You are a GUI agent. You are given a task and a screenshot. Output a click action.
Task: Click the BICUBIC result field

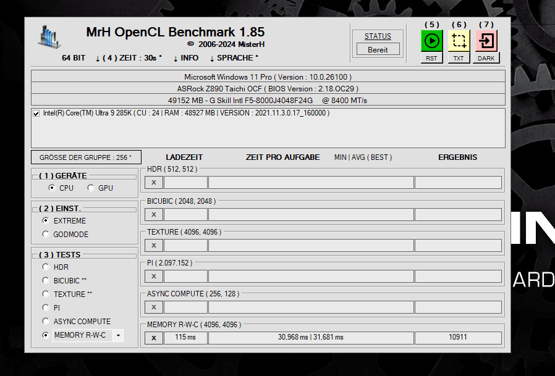[x=458, y=214]
